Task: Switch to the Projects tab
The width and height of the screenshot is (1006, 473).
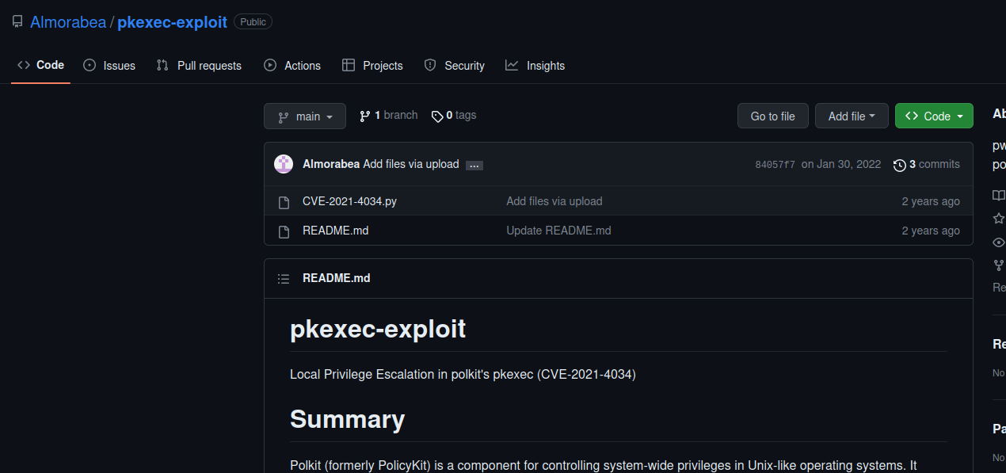Action: 372,66
